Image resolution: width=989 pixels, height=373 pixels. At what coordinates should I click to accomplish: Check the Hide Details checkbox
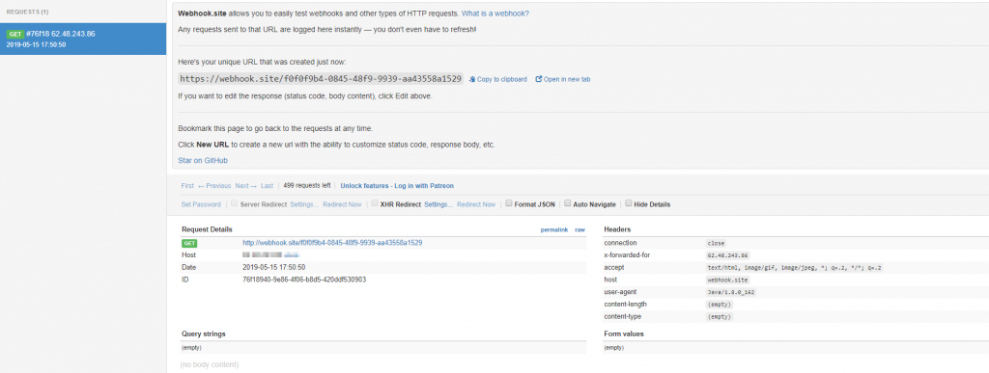pos(628,203)
